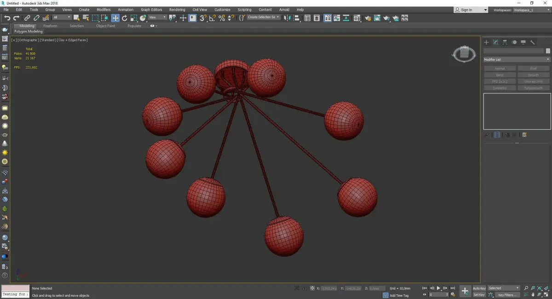Go to the end frame button
This screenshot has width=552, height=299.
tap(453, 288)
